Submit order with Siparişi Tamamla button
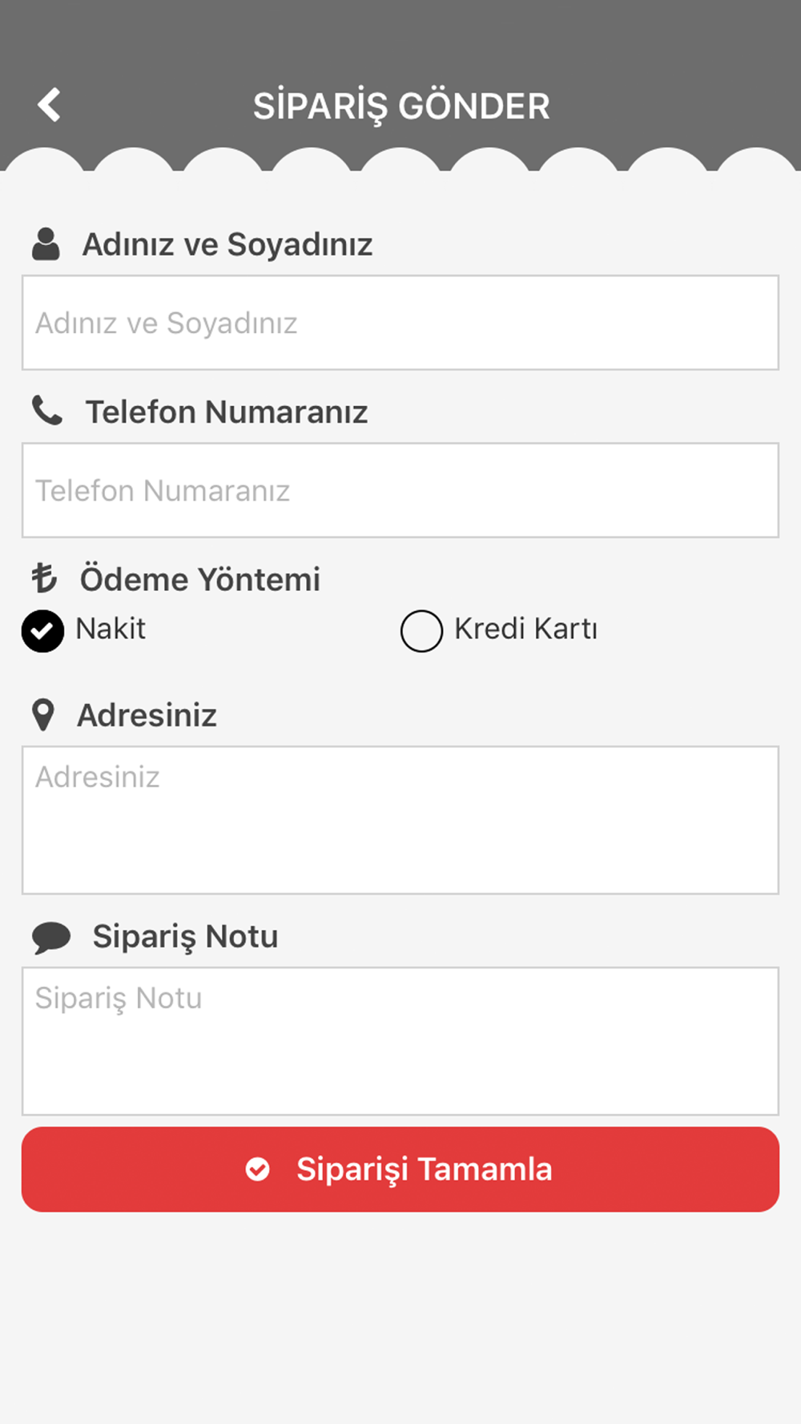This screenshot has width=801, height=1424. (400, 1169)
